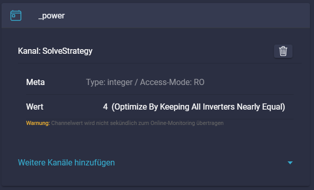Image resolution: width=314 pixels, height=190 pixels.
Task: Click Optimize By Keeping All Inverters Nearly Equal
Action: click(x=198, y=107)
